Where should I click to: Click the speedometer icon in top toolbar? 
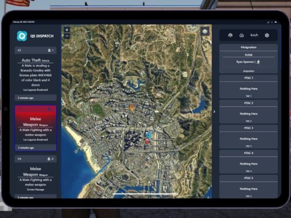(242, 35)
